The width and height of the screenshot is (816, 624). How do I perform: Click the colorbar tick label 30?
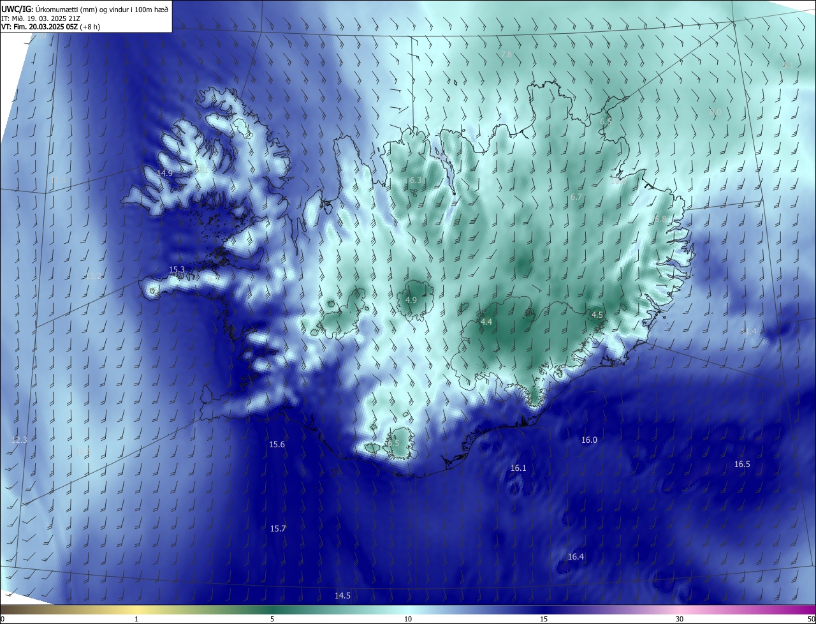coord(680,619)
